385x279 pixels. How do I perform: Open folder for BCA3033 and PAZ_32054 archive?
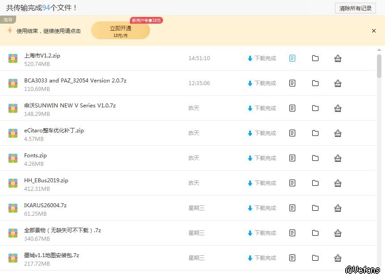point(315,83)
